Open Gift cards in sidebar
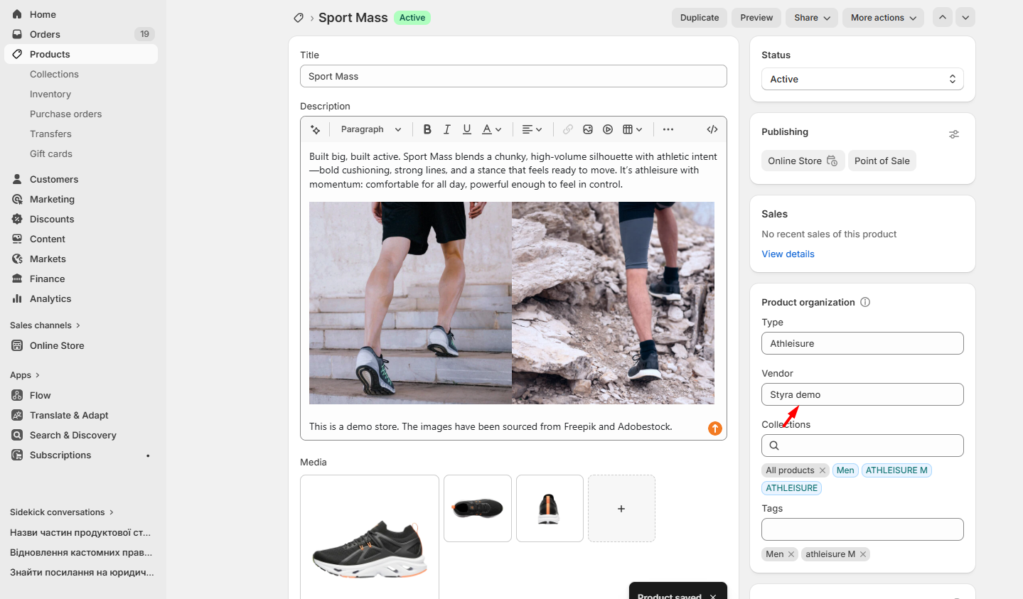This screenshot has height=599, width=1023. pos(51,153)
